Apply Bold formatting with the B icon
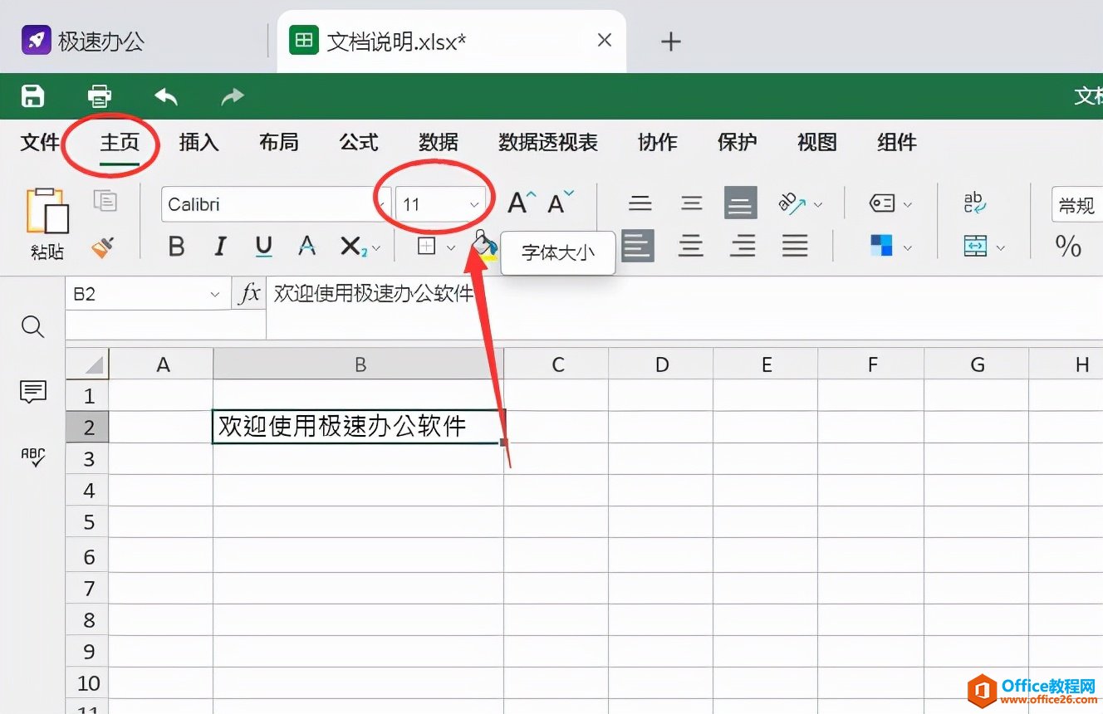 (x=176, y=246)
